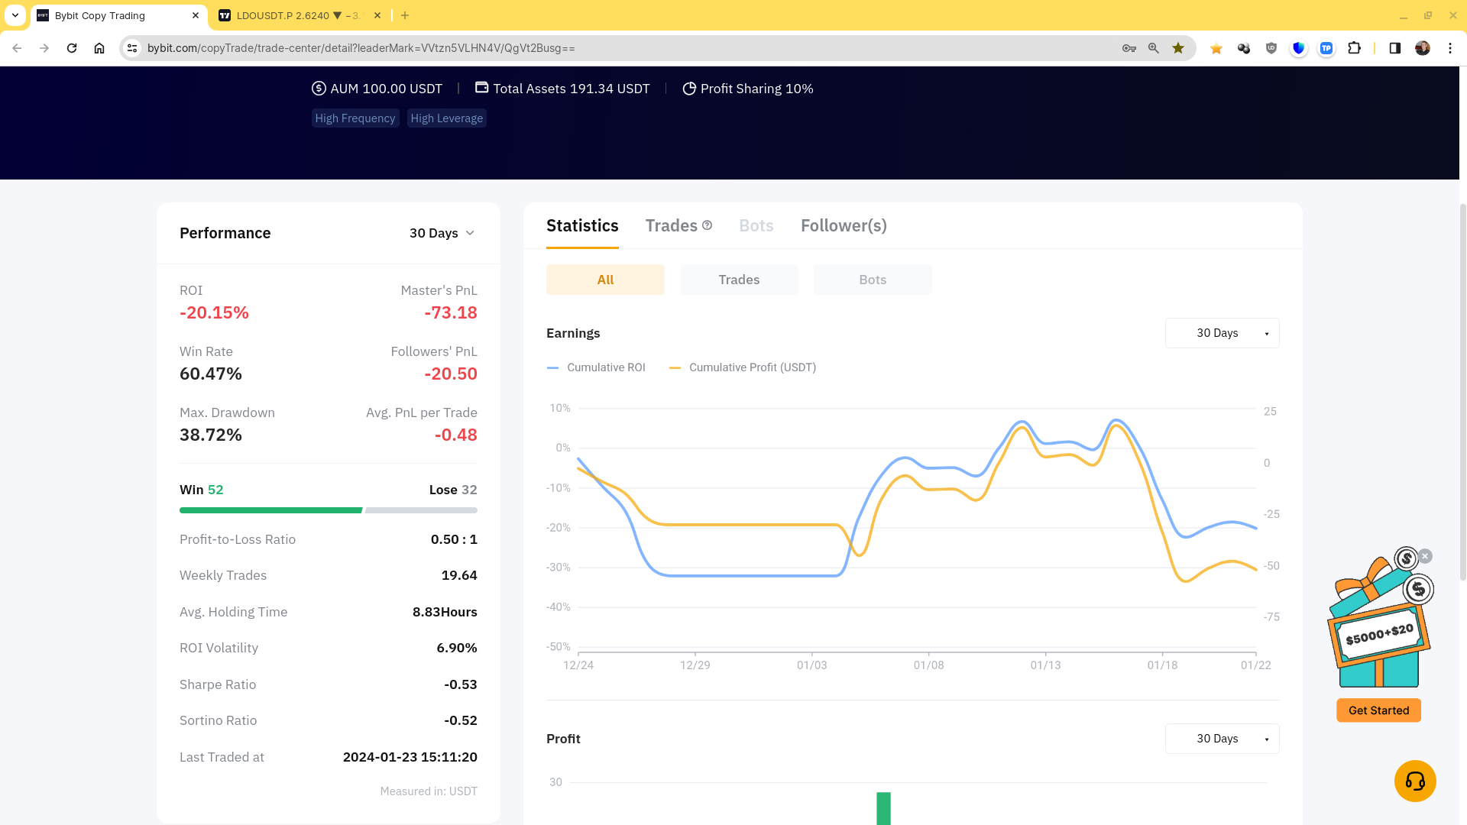The width and height of the screenshot is (1467, 825).
Task: Select the All statistics filter
Action: point(605,280)
